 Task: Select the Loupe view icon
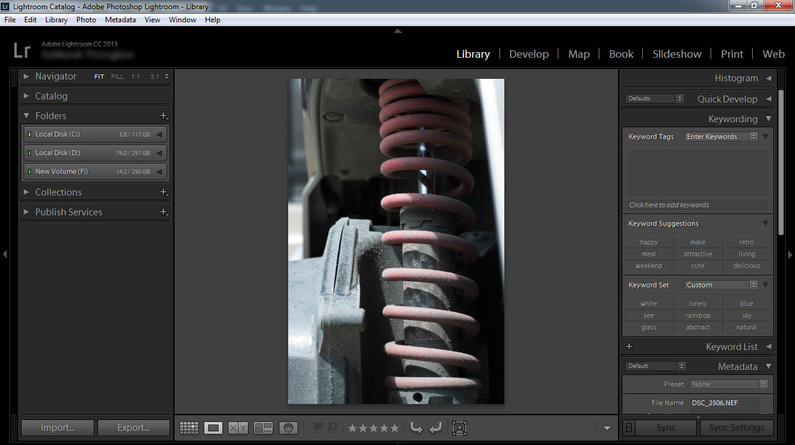point(213,428)
